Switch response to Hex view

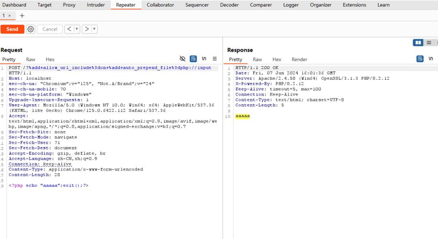(x=277, y=59)
